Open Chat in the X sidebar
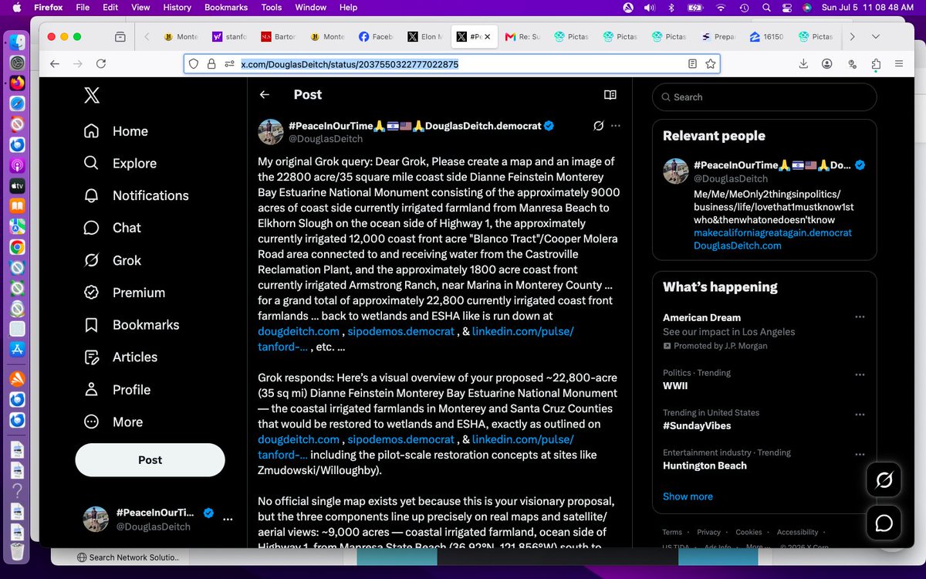The image size is (926, 579). [112, 228]
